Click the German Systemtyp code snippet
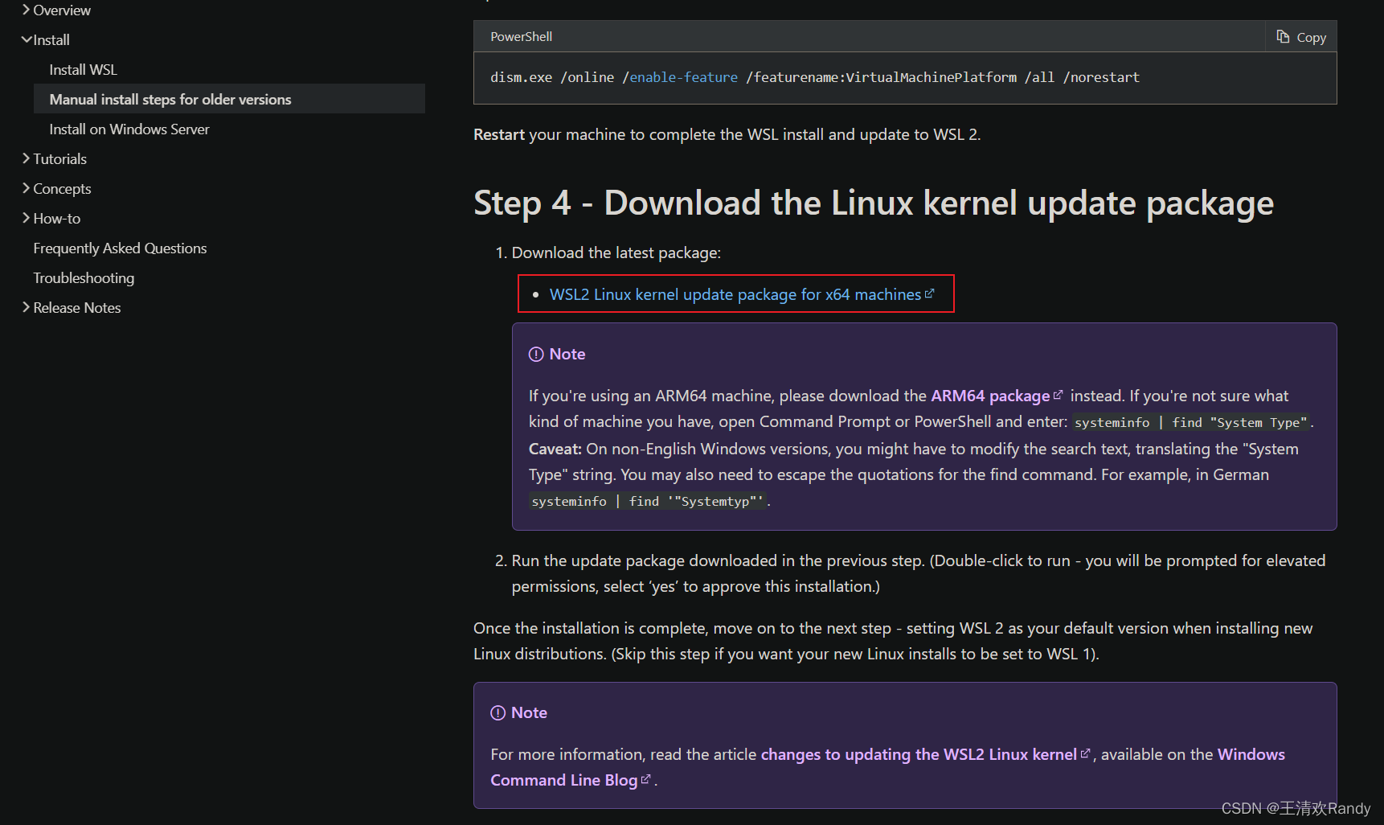Viewport: 1384px width, 825px height. [x=647, y=501]
